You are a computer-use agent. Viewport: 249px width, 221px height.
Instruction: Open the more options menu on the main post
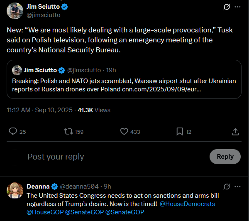[237, 7]
